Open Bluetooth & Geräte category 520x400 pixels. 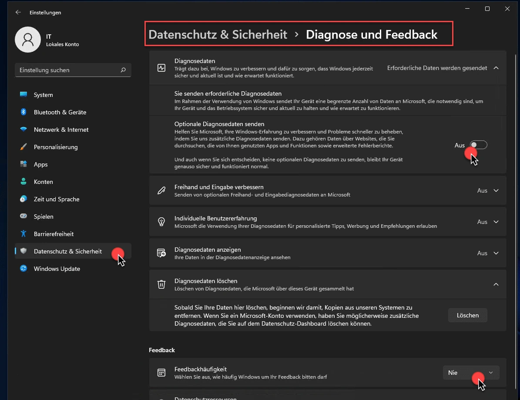tap(73, 112)
